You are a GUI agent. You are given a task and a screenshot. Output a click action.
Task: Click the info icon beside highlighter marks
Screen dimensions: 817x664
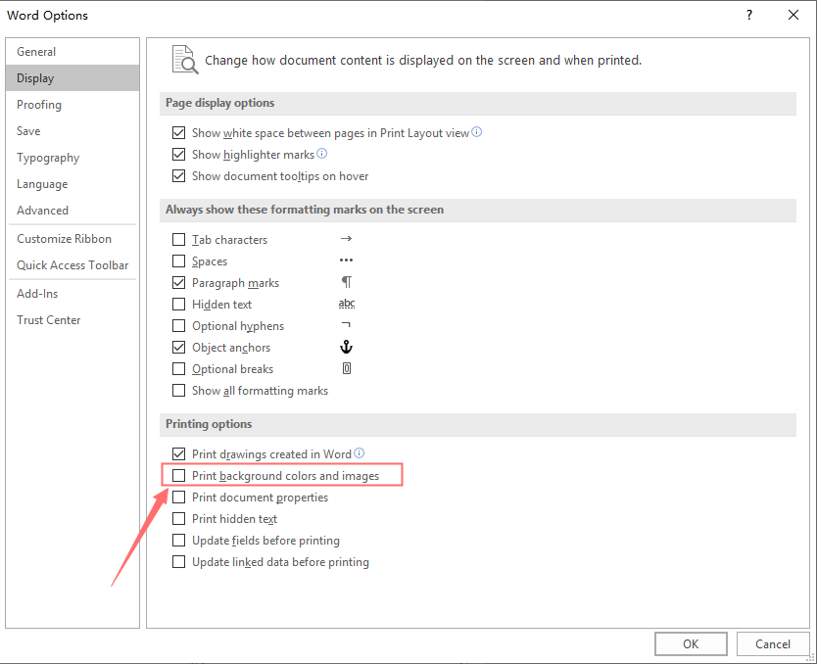322,154
